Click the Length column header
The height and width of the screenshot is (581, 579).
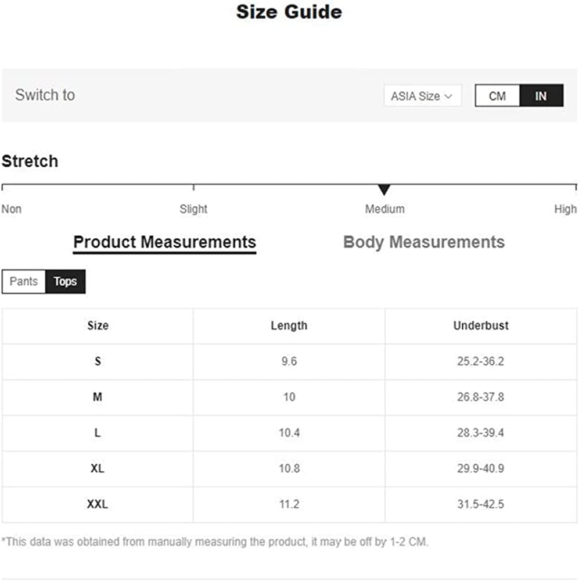pyautogui.click(x=289, y=325)
